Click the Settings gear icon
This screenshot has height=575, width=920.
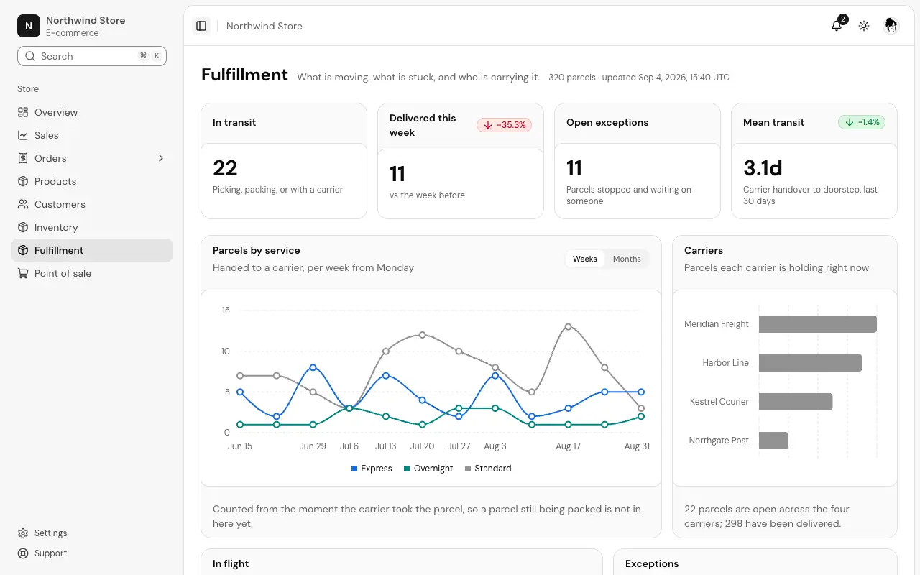[x=23, y=533]
